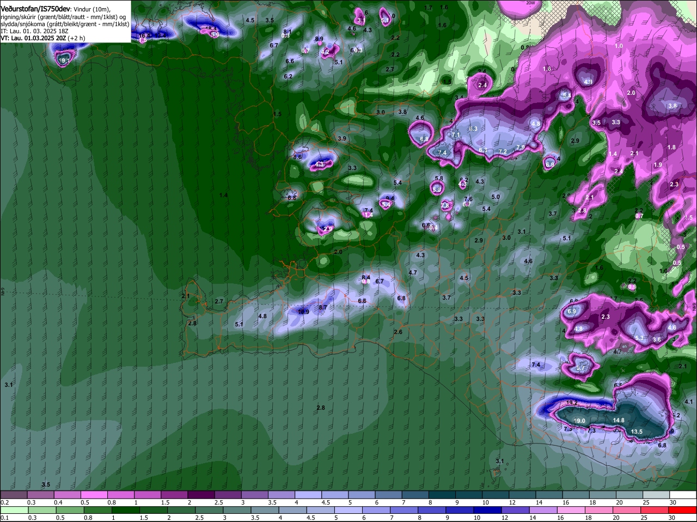Viewport: 697px width, 522px height.
Task: Click upper legend swatch between 4 and 4.5
Action: [308, 494]
